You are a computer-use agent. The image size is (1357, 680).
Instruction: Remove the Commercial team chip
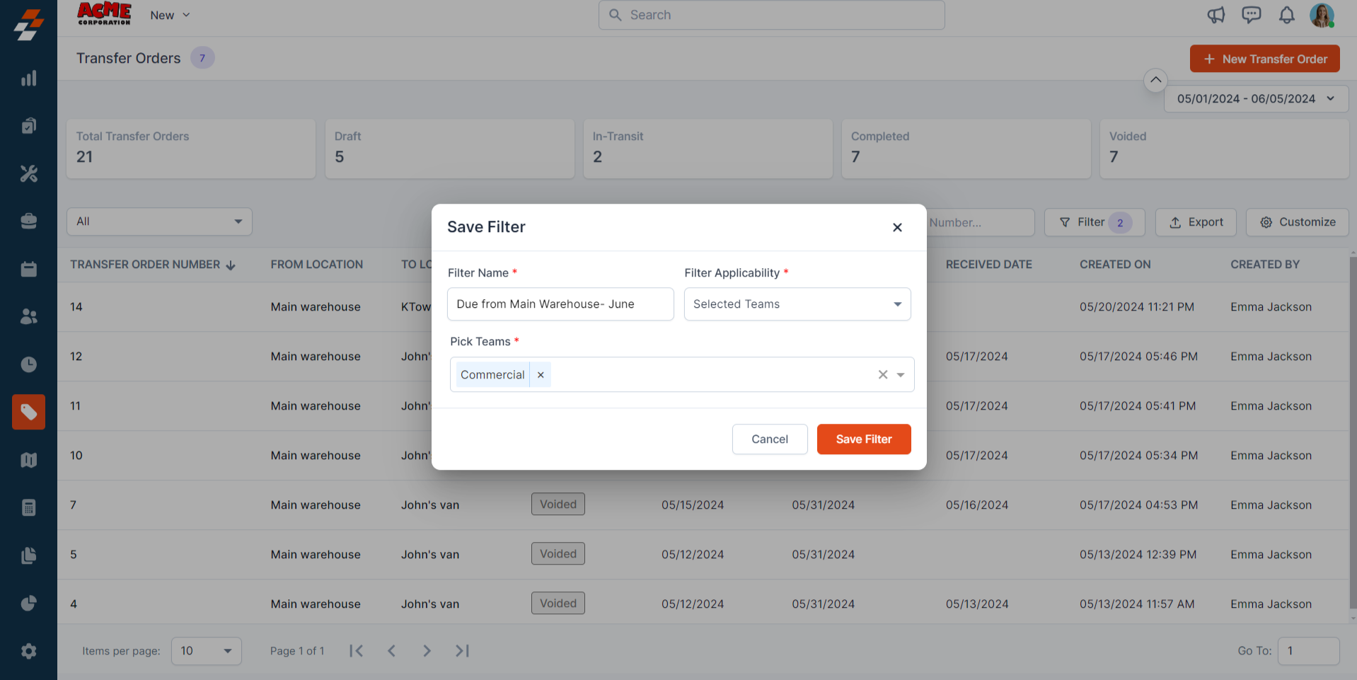click(x=541, y=375)
